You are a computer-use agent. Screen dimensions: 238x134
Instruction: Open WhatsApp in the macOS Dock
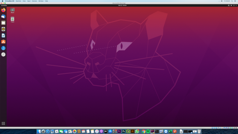click(137, 132)
